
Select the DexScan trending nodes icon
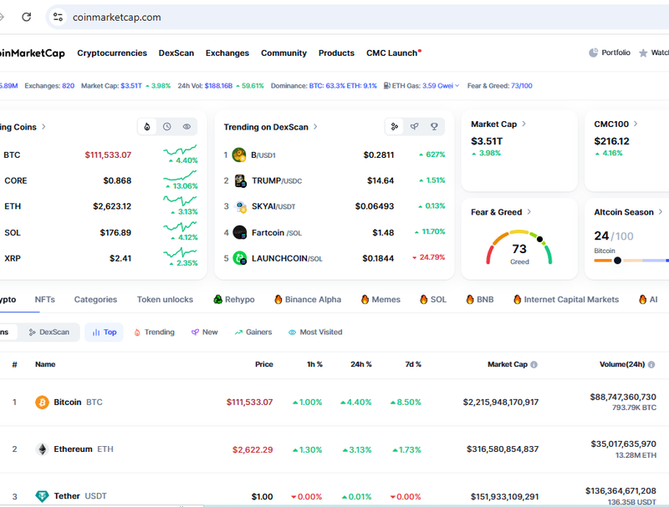395,126
